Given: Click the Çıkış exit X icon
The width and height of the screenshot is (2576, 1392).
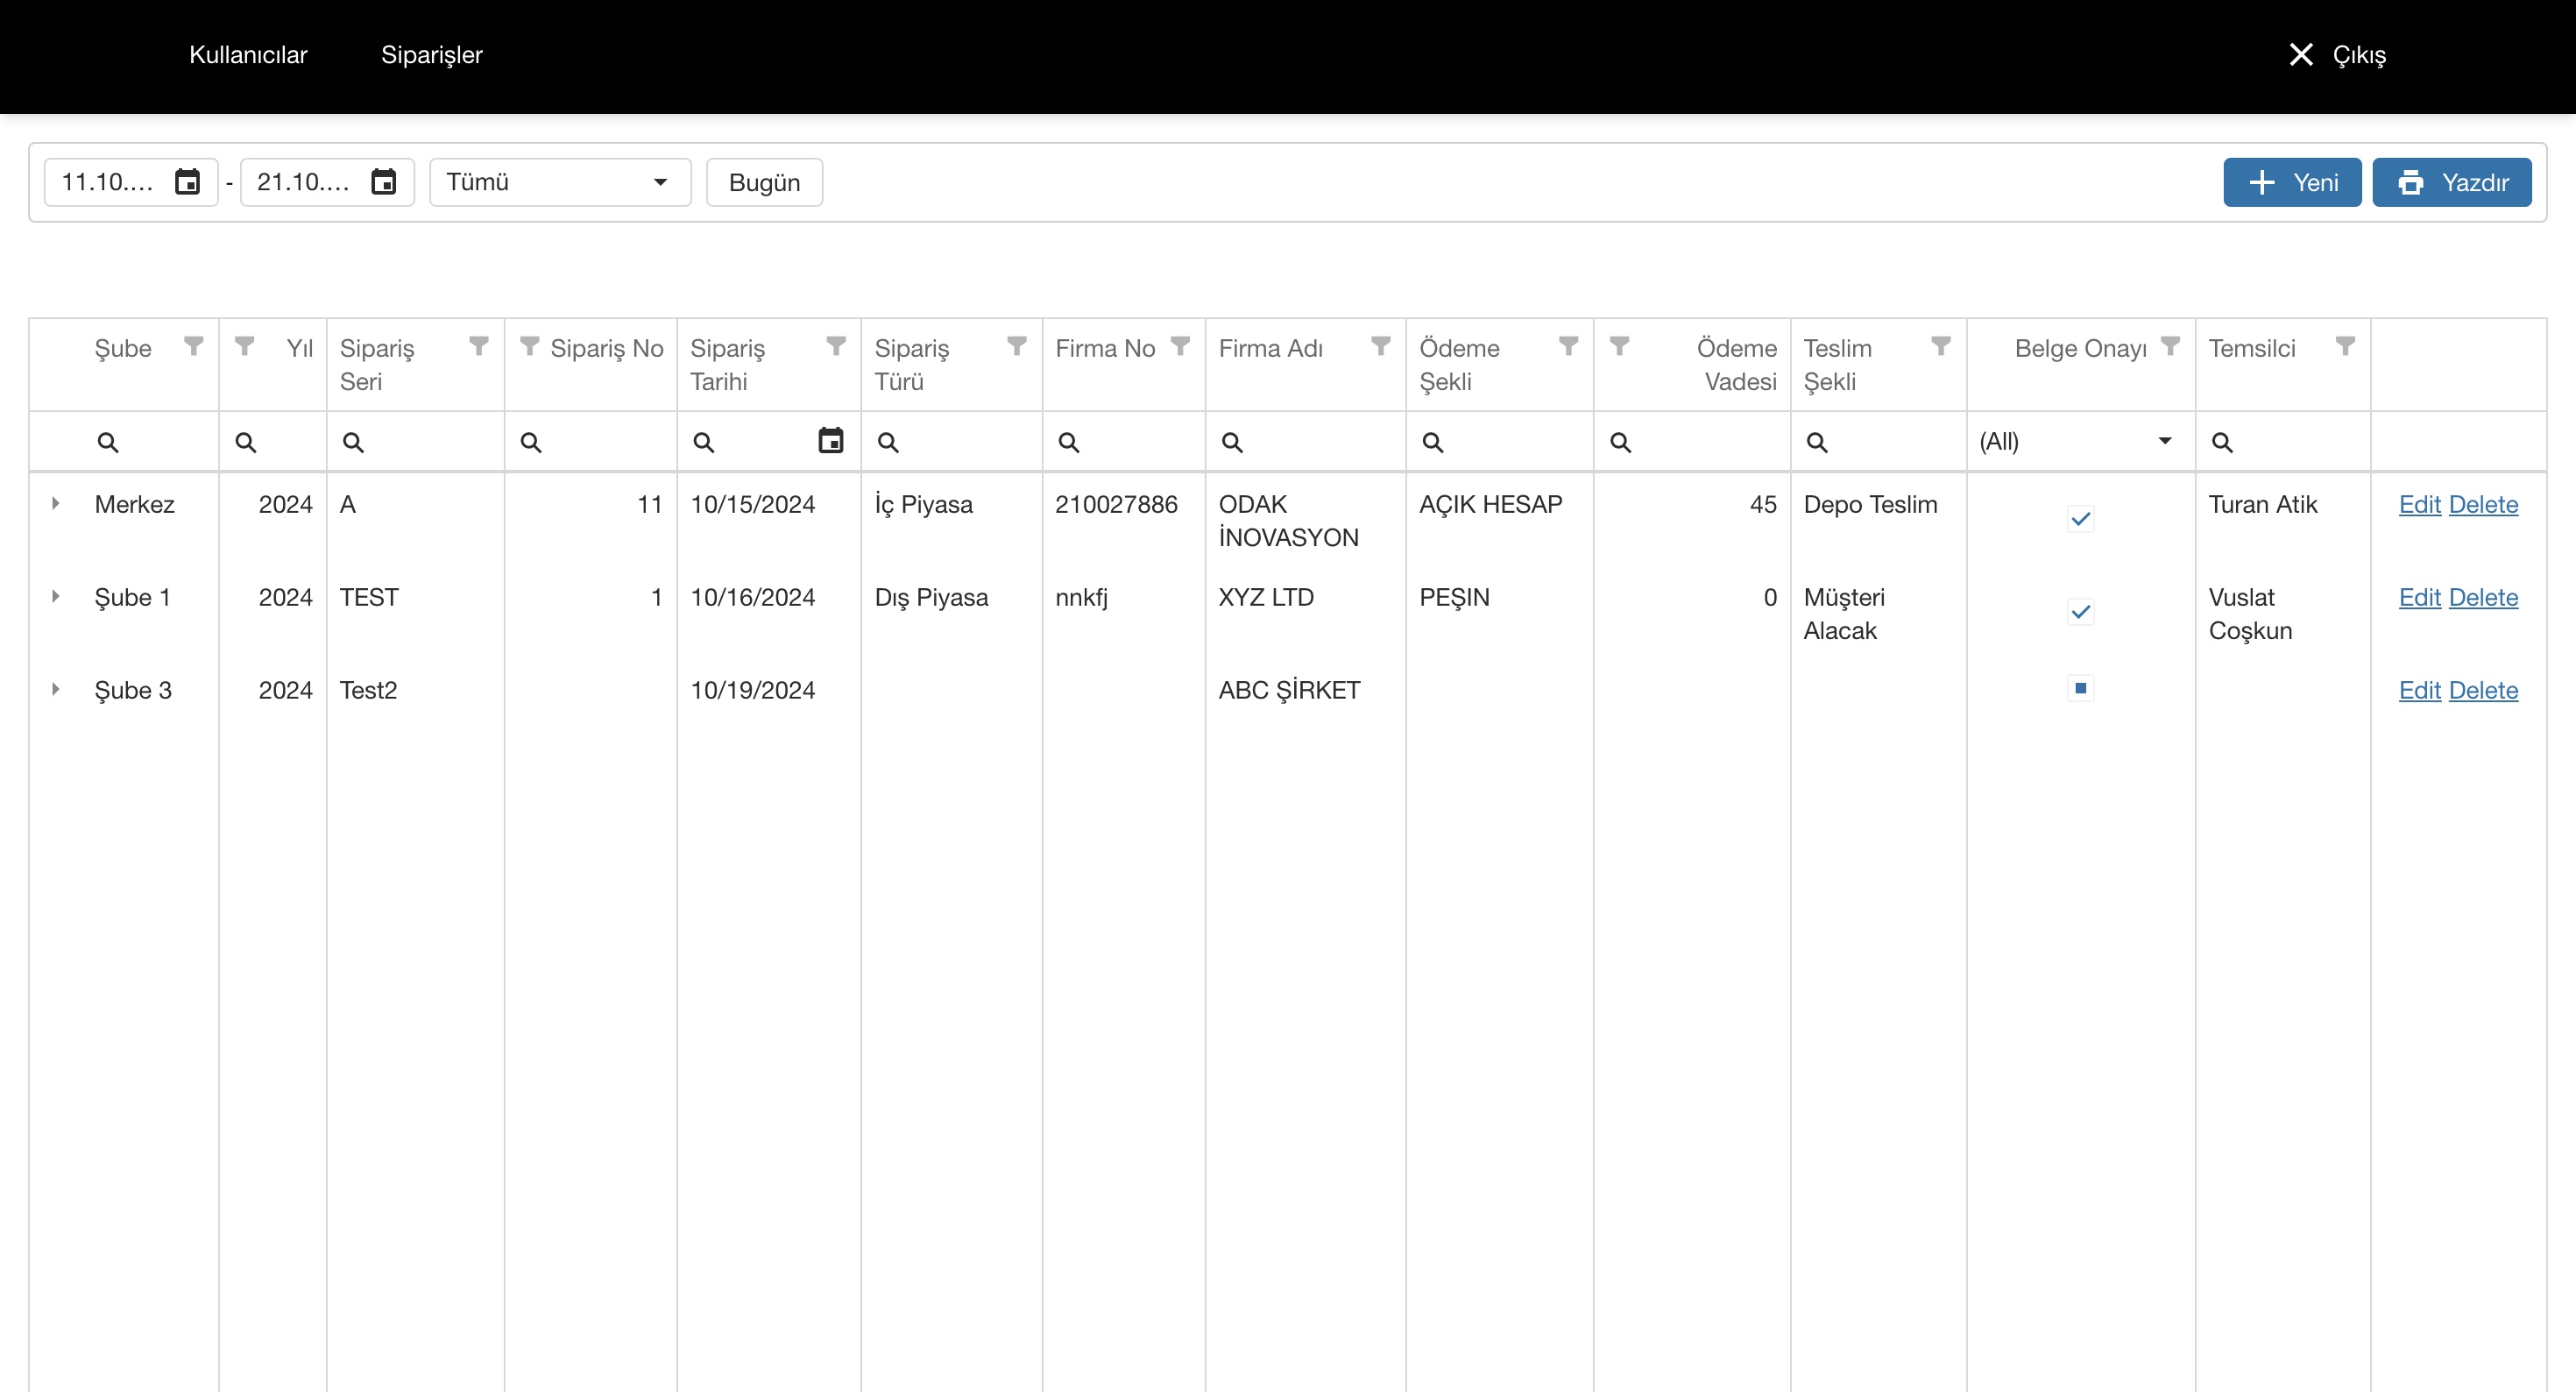Looking at the screenshot, I should [x=2301, y=55].
